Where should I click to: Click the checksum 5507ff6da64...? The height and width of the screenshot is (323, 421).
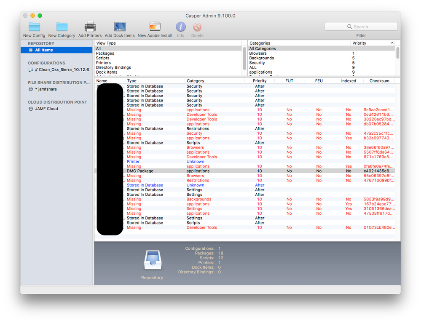(x=378, y=152)
